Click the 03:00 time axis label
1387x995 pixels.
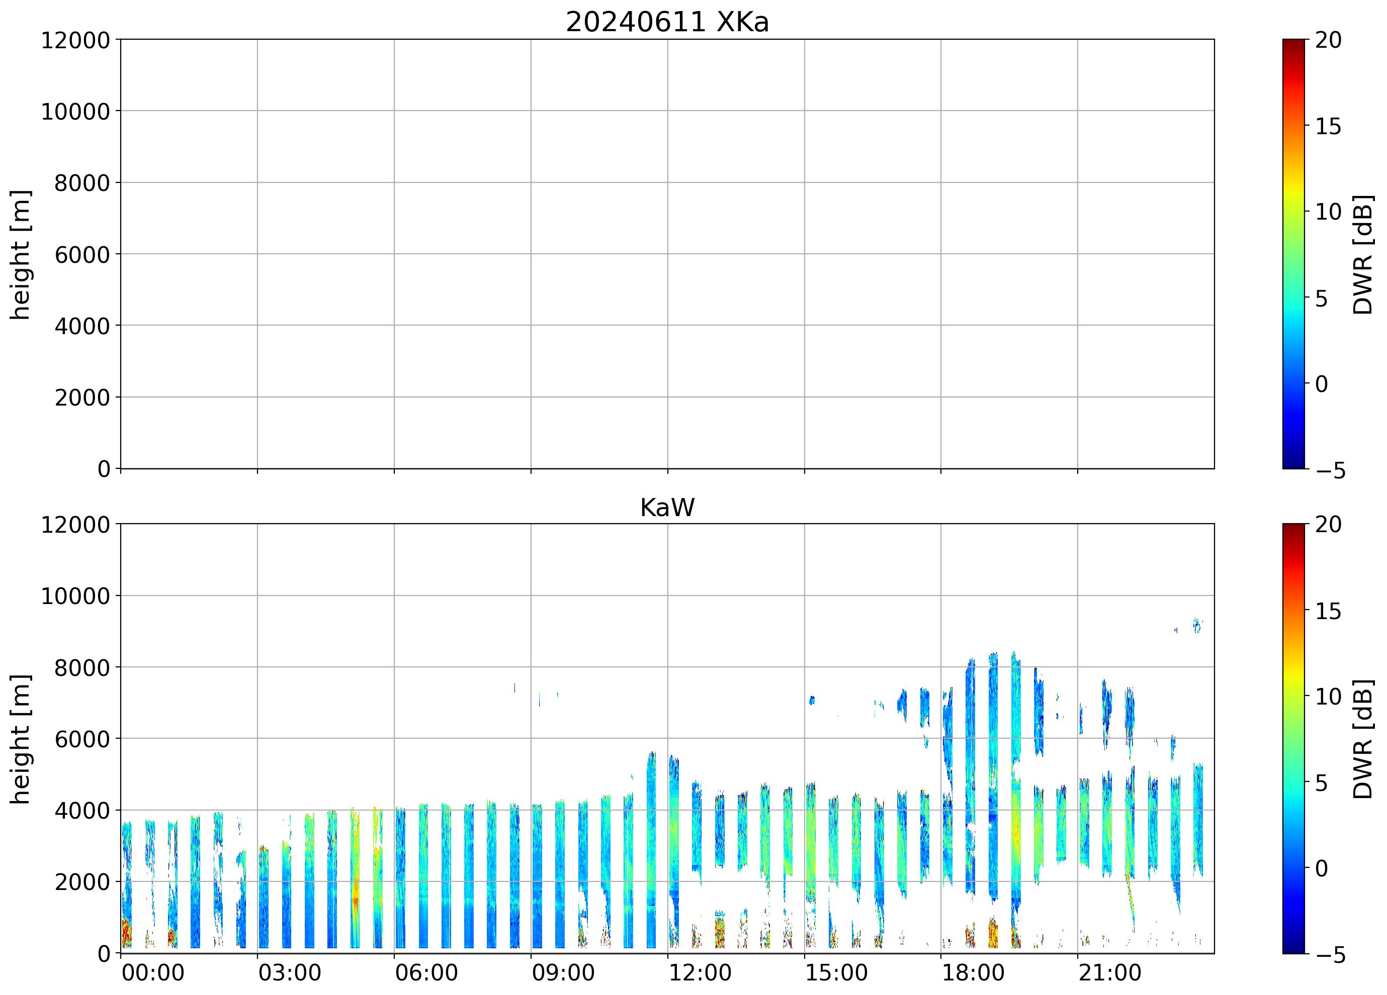(289, 972)
